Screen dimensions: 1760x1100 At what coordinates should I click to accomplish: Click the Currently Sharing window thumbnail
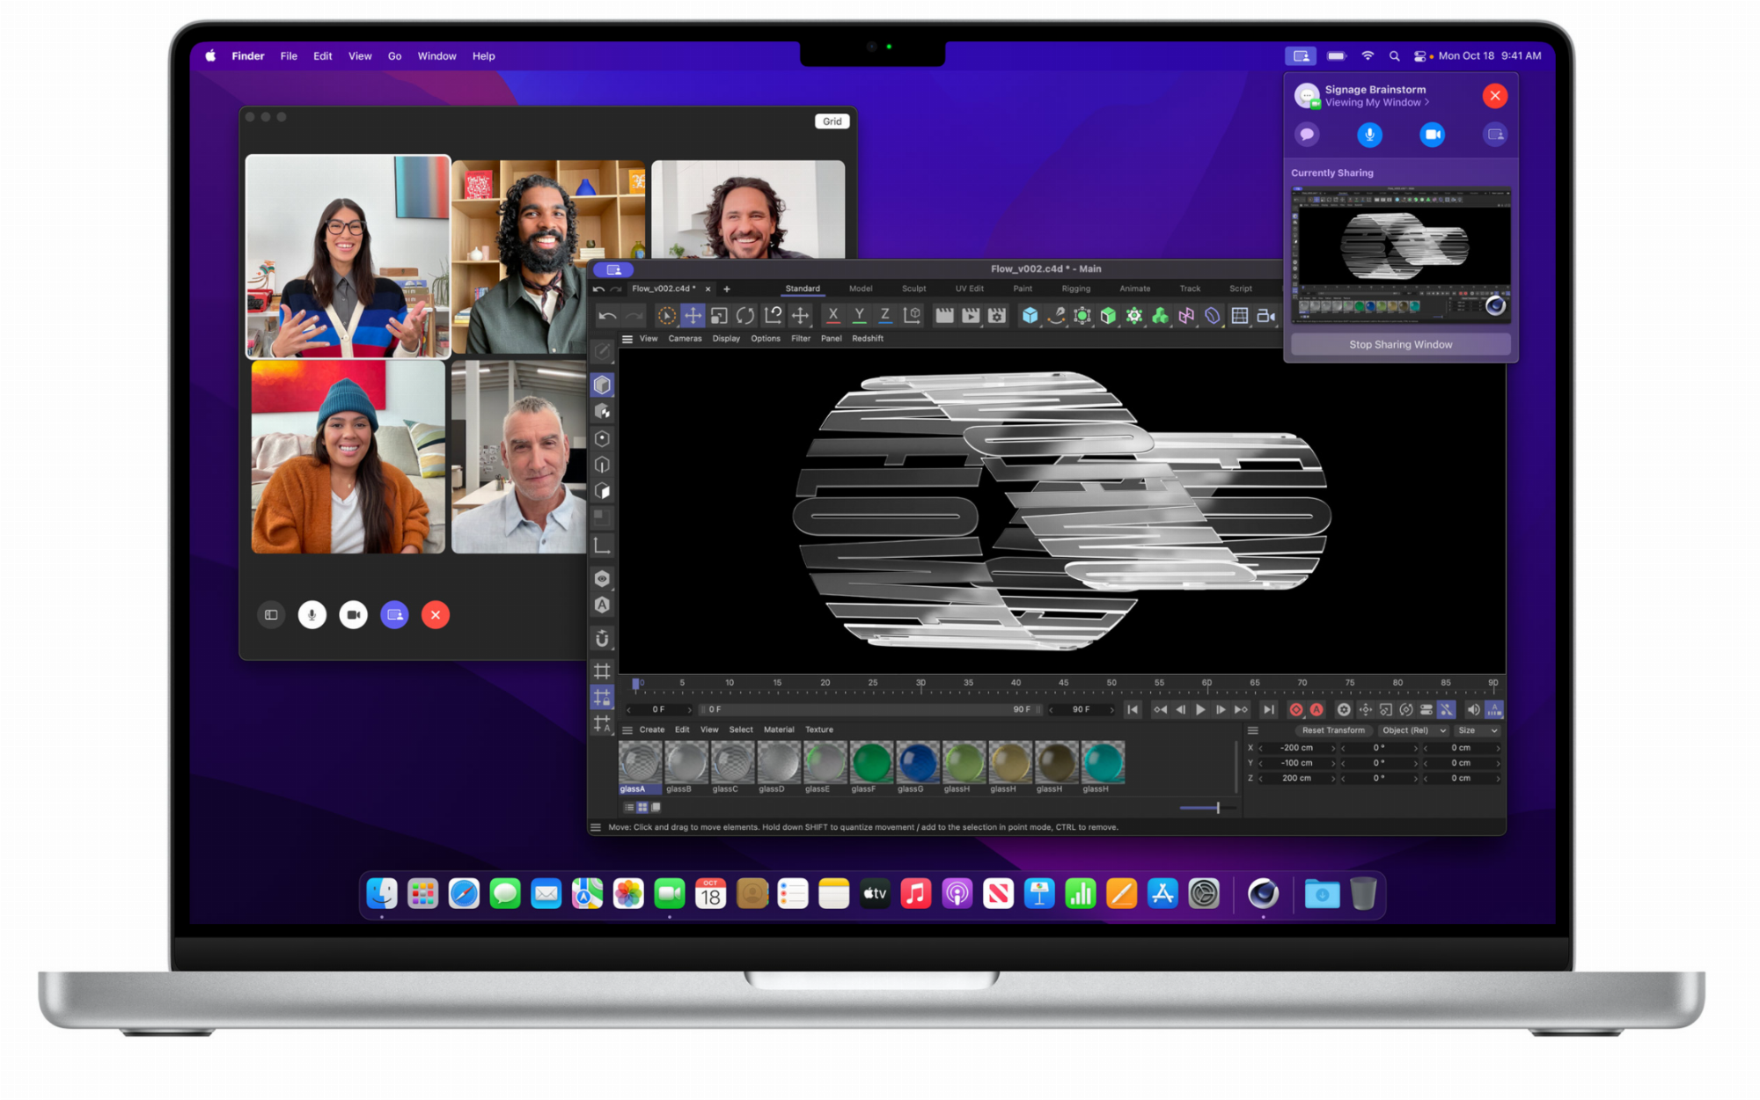1401,256
